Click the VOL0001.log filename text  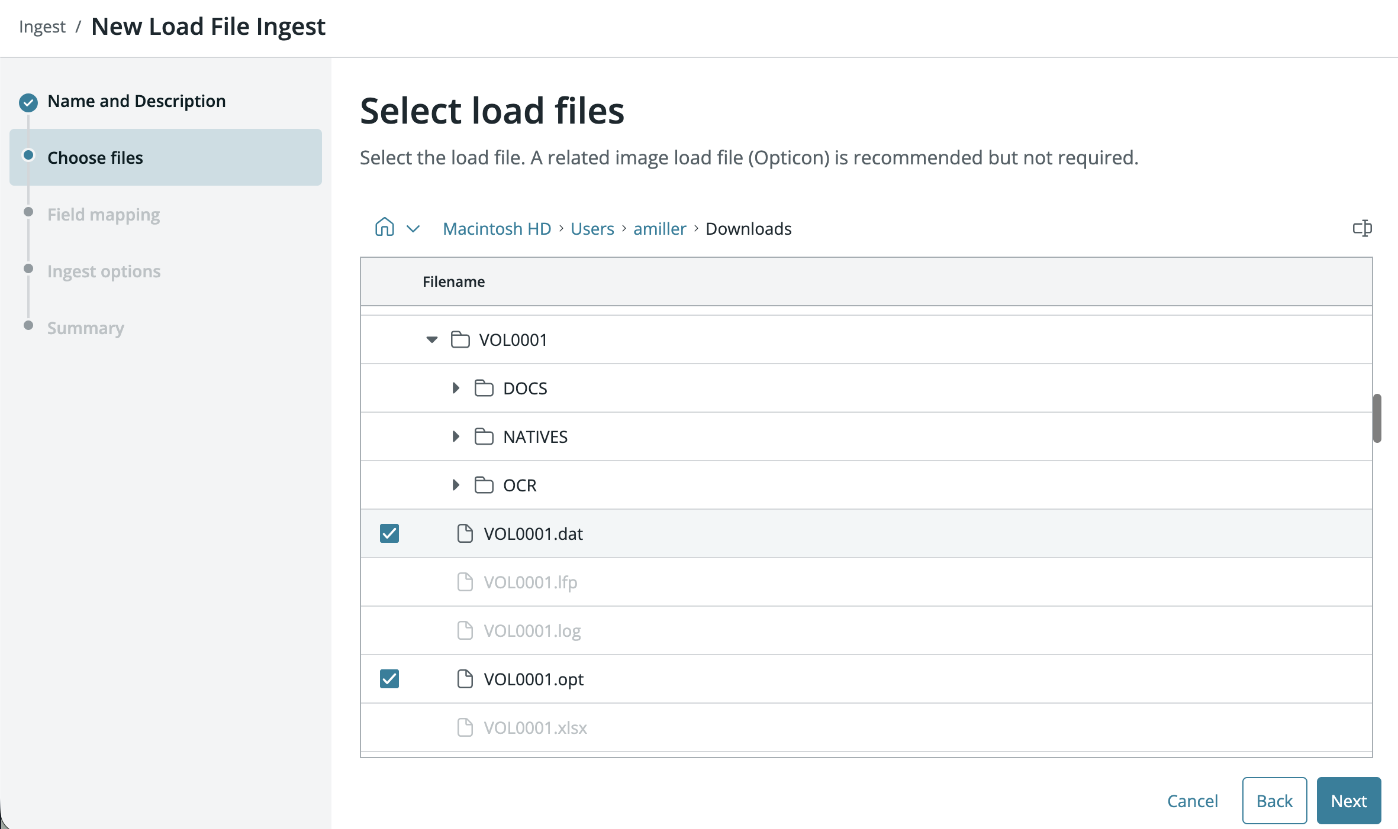pos(532,631)
